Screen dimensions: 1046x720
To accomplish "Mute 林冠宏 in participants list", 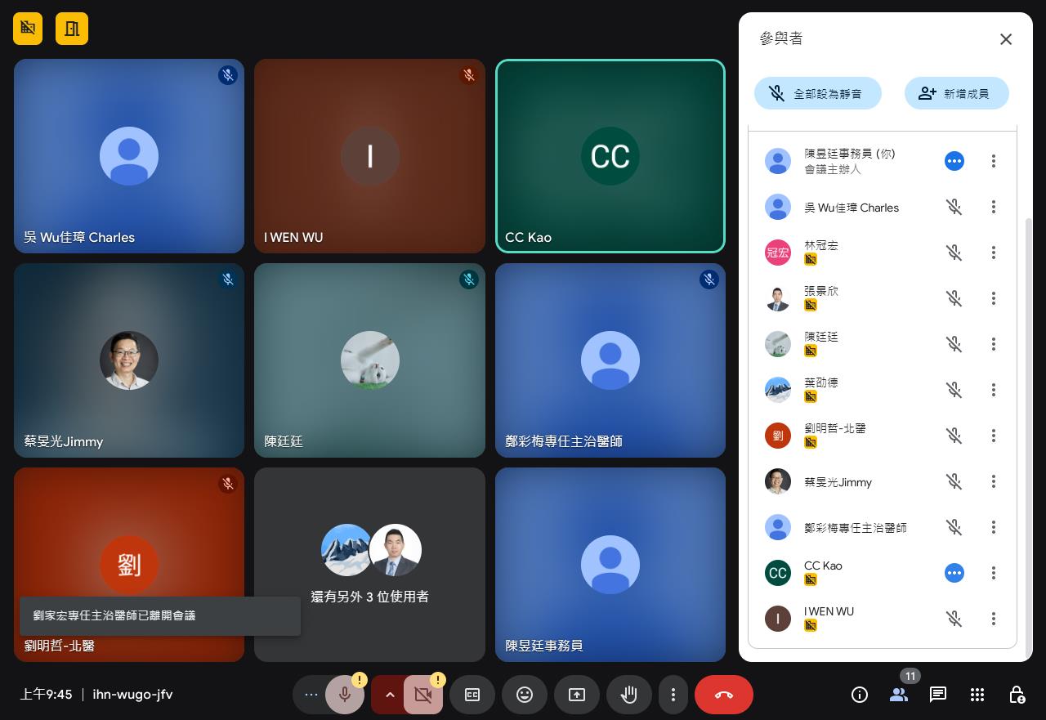I will pos(954,253).
